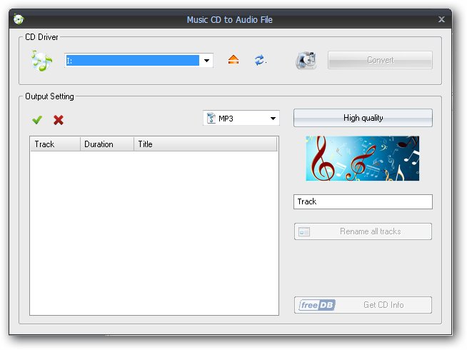Screen dimensions: 467x350
Task: Select all tracks with green checkmark
Action: click(x=37, y=120)
